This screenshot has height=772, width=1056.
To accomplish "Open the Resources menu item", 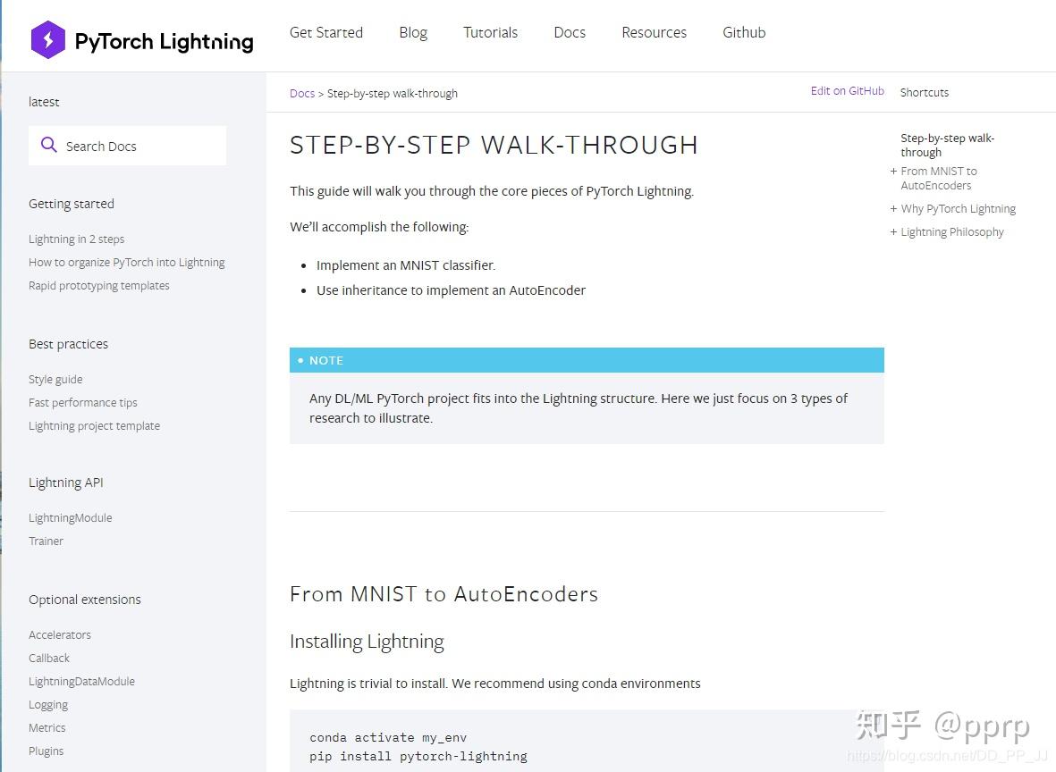I will tap(654, 32).
